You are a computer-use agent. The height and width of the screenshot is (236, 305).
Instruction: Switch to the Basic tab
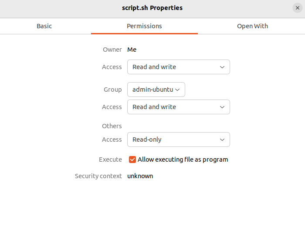tap(44, 26)
